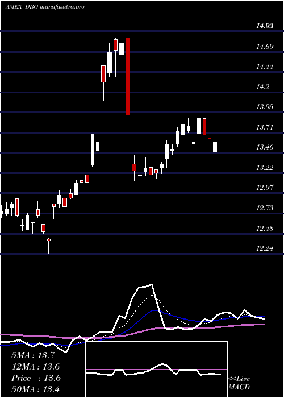Click the 12.24 price axis label
The height and width of the screenshot is (398, 284).
tap(265, 248)
